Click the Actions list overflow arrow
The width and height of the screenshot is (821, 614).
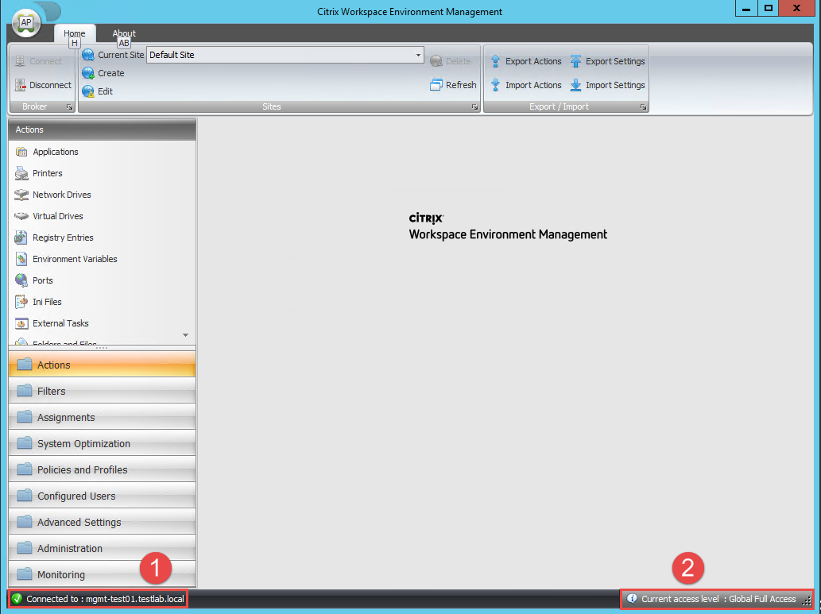[x=185, y=335]
